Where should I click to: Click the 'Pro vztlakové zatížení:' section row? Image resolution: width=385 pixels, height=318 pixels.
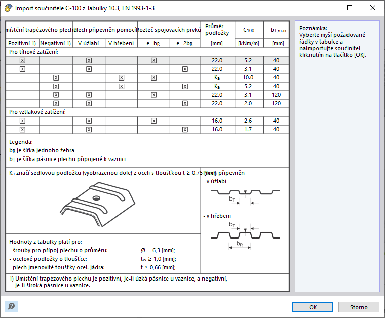147,112
